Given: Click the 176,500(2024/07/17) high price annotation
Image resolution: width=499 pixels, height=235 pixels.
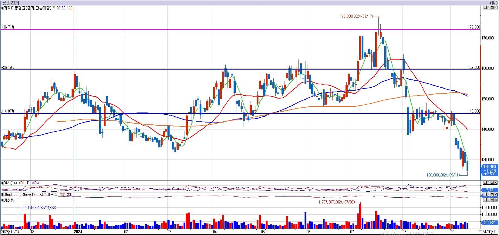Looking at the screenshot, I should 356,16.
